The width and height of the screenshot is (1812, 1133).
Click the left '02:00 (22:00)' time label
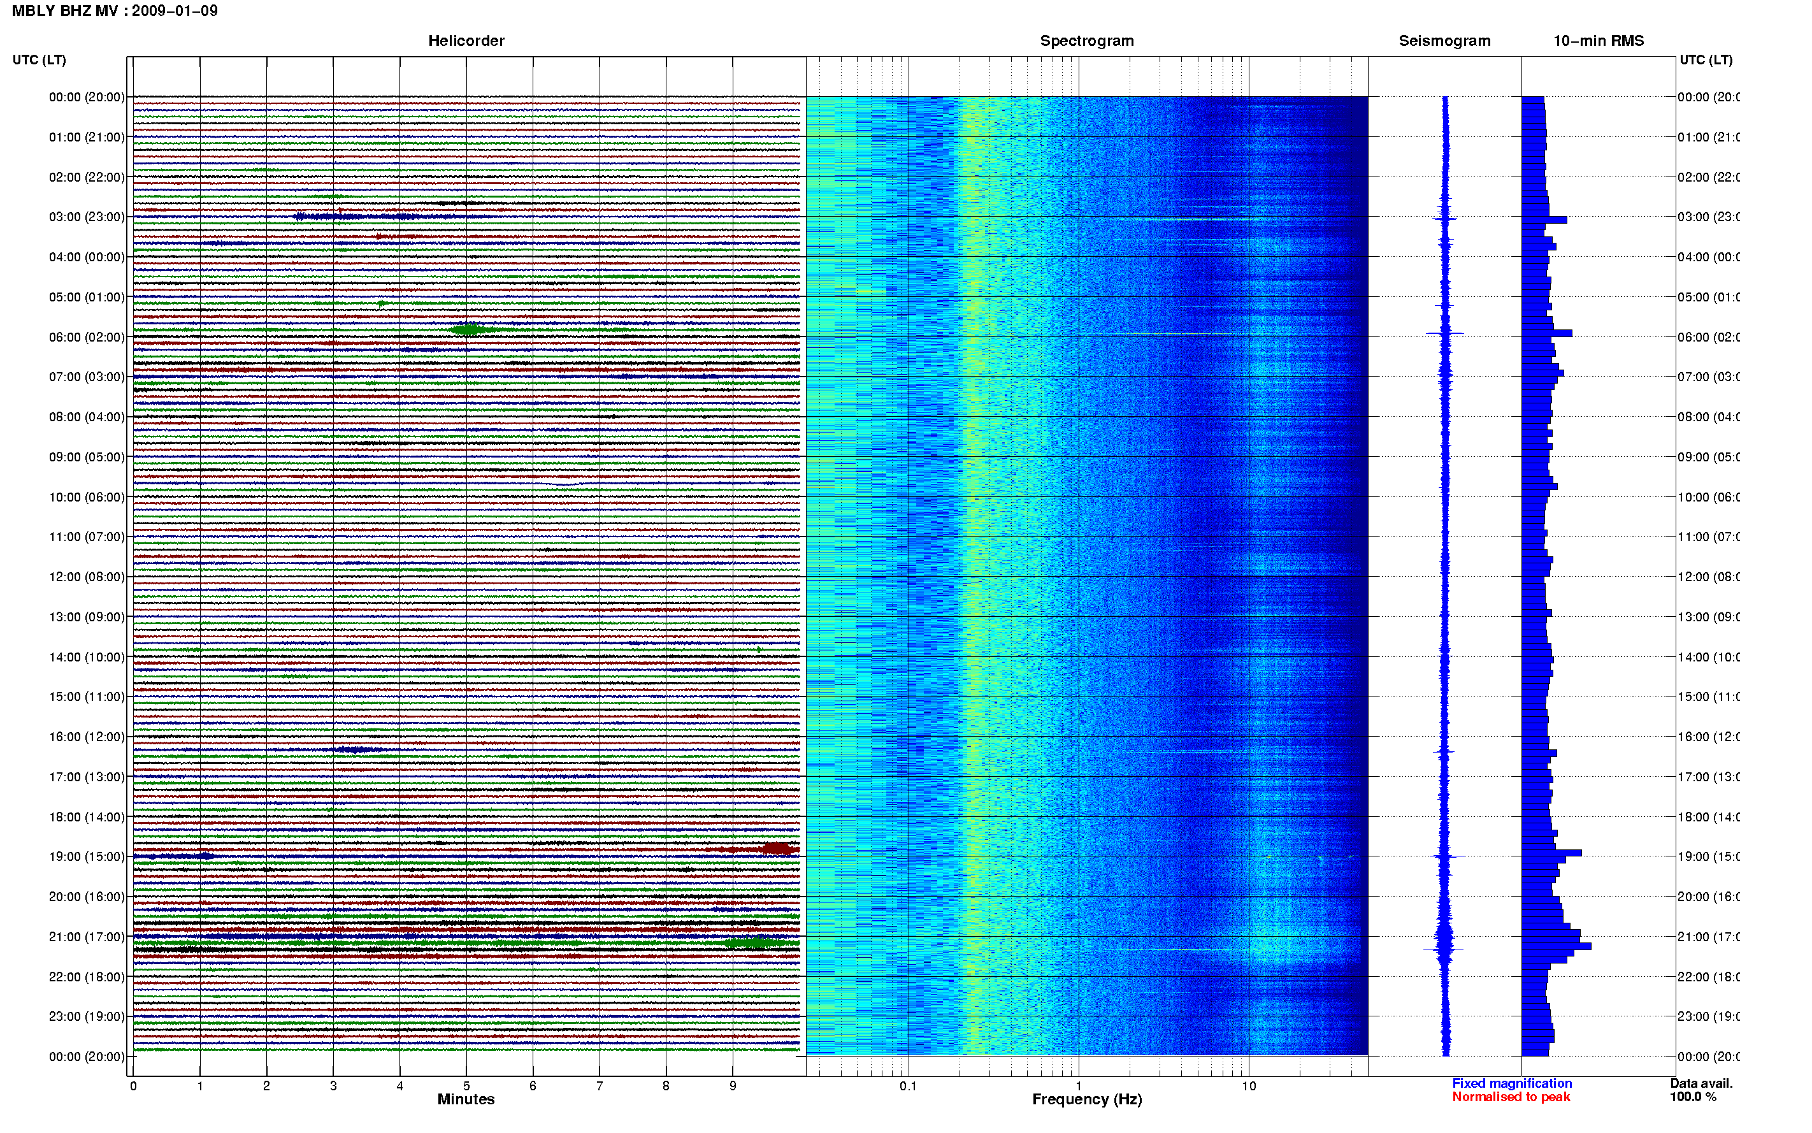[87, 177]
